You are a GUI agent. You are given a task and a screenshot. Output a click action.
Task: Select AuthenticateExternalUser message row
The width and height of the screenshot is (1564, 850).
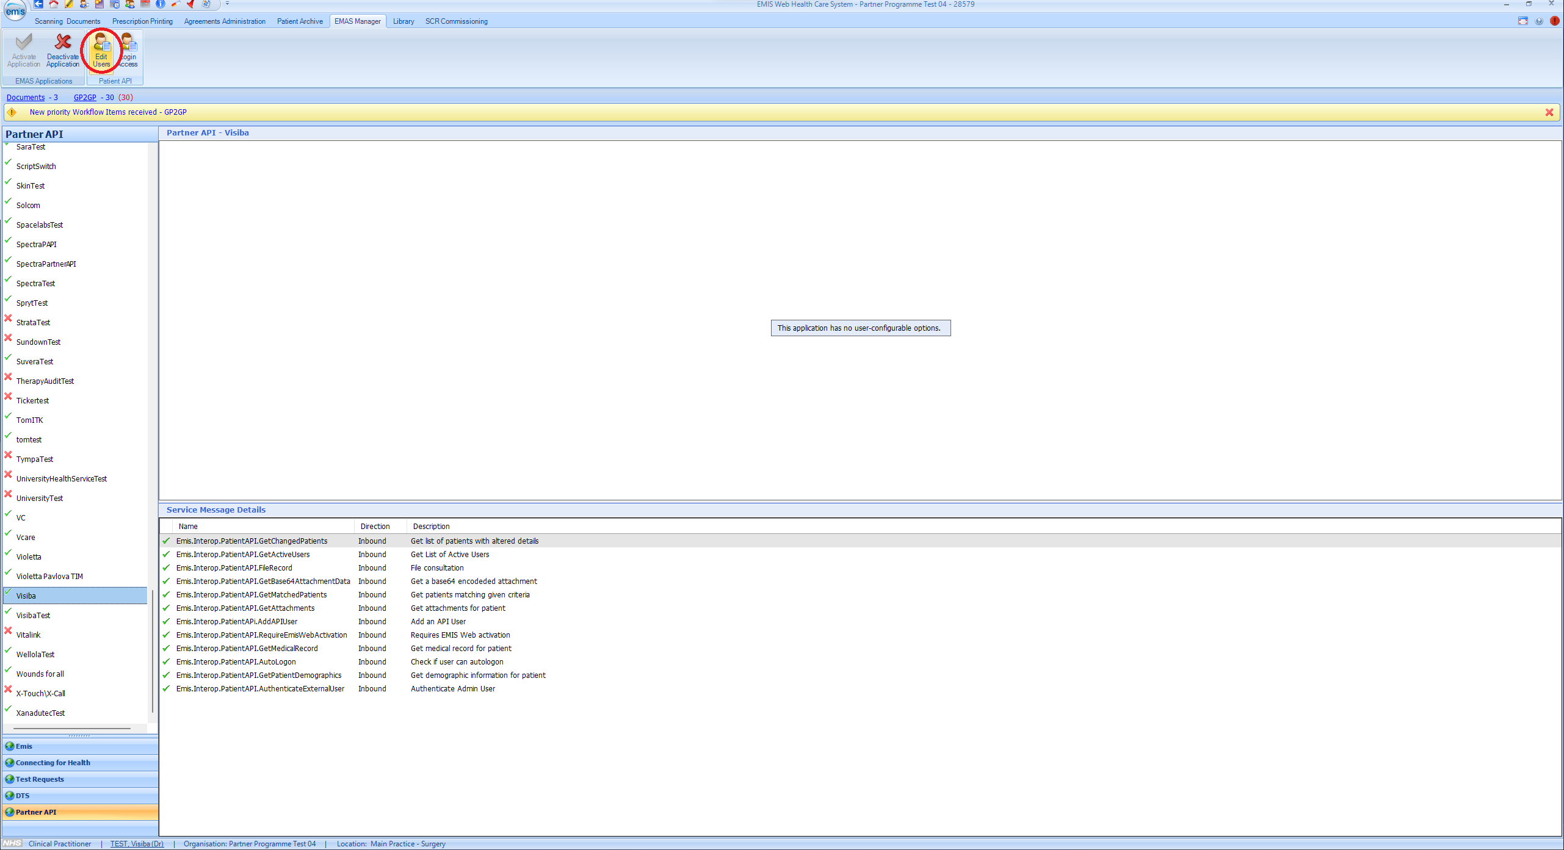(x=860, y=689)
